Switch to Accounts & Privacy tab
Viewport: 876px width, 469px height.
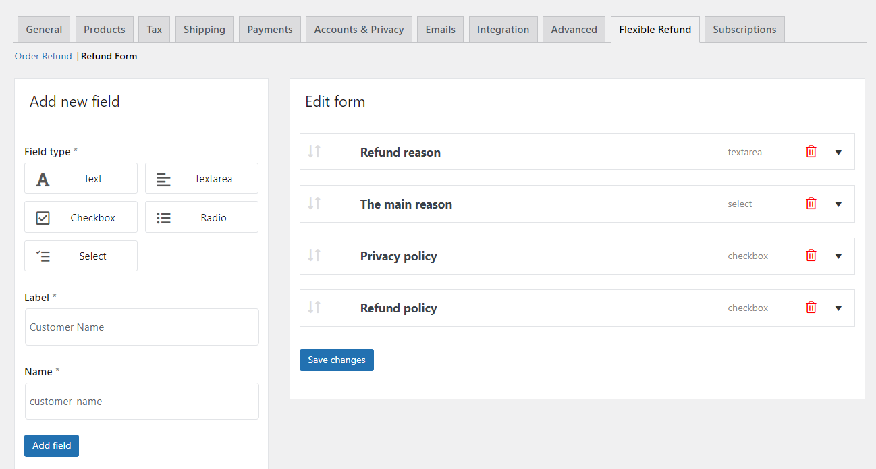[x=359, y=30]
